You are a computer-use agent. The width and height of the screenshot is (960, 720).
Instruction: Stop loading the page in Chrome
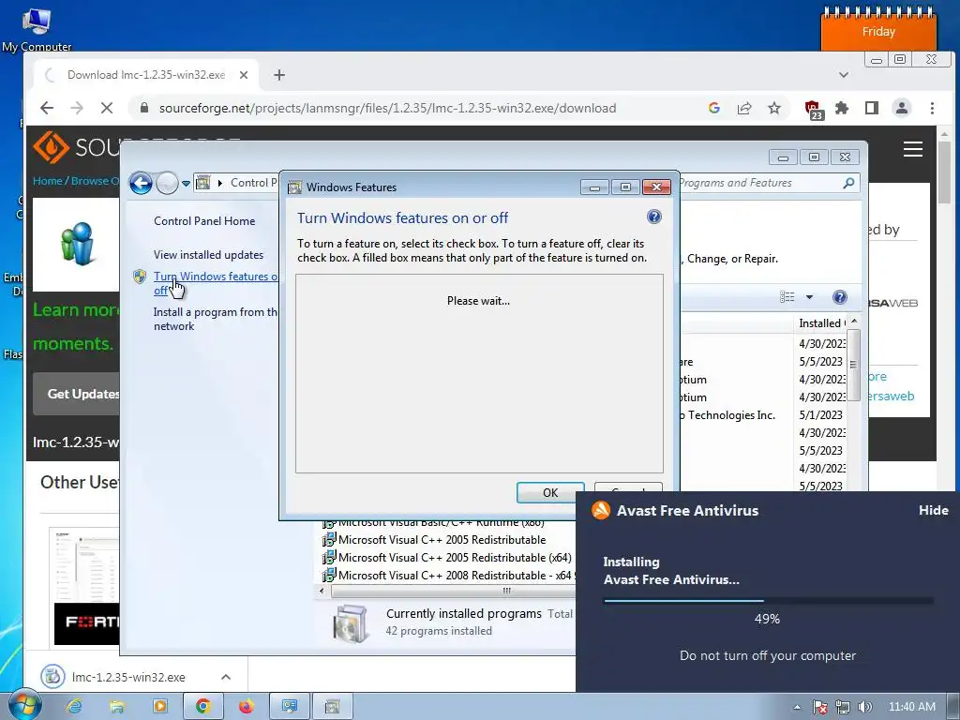107,108
